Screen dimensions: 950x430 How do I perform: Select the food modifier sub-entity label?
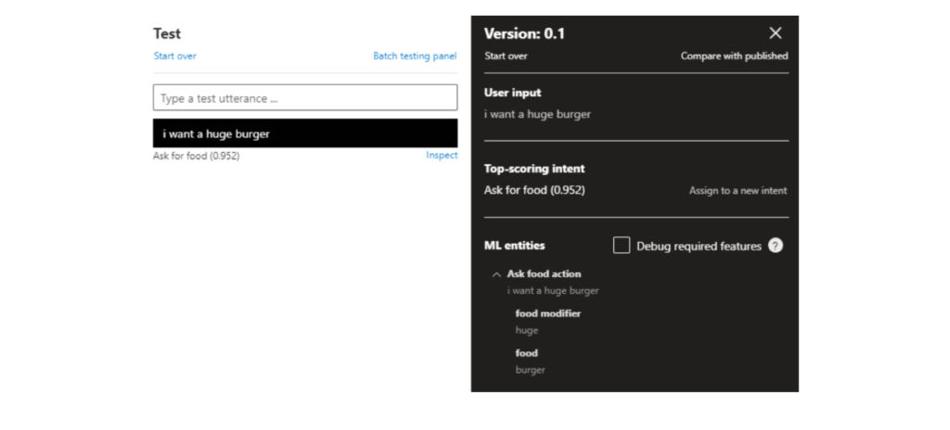(547, 313)
